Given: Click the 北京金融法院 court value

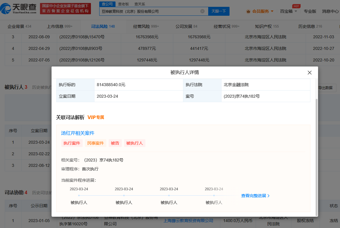Looking at the screenshot, I should pyautogui.click(x=236, y=85).
